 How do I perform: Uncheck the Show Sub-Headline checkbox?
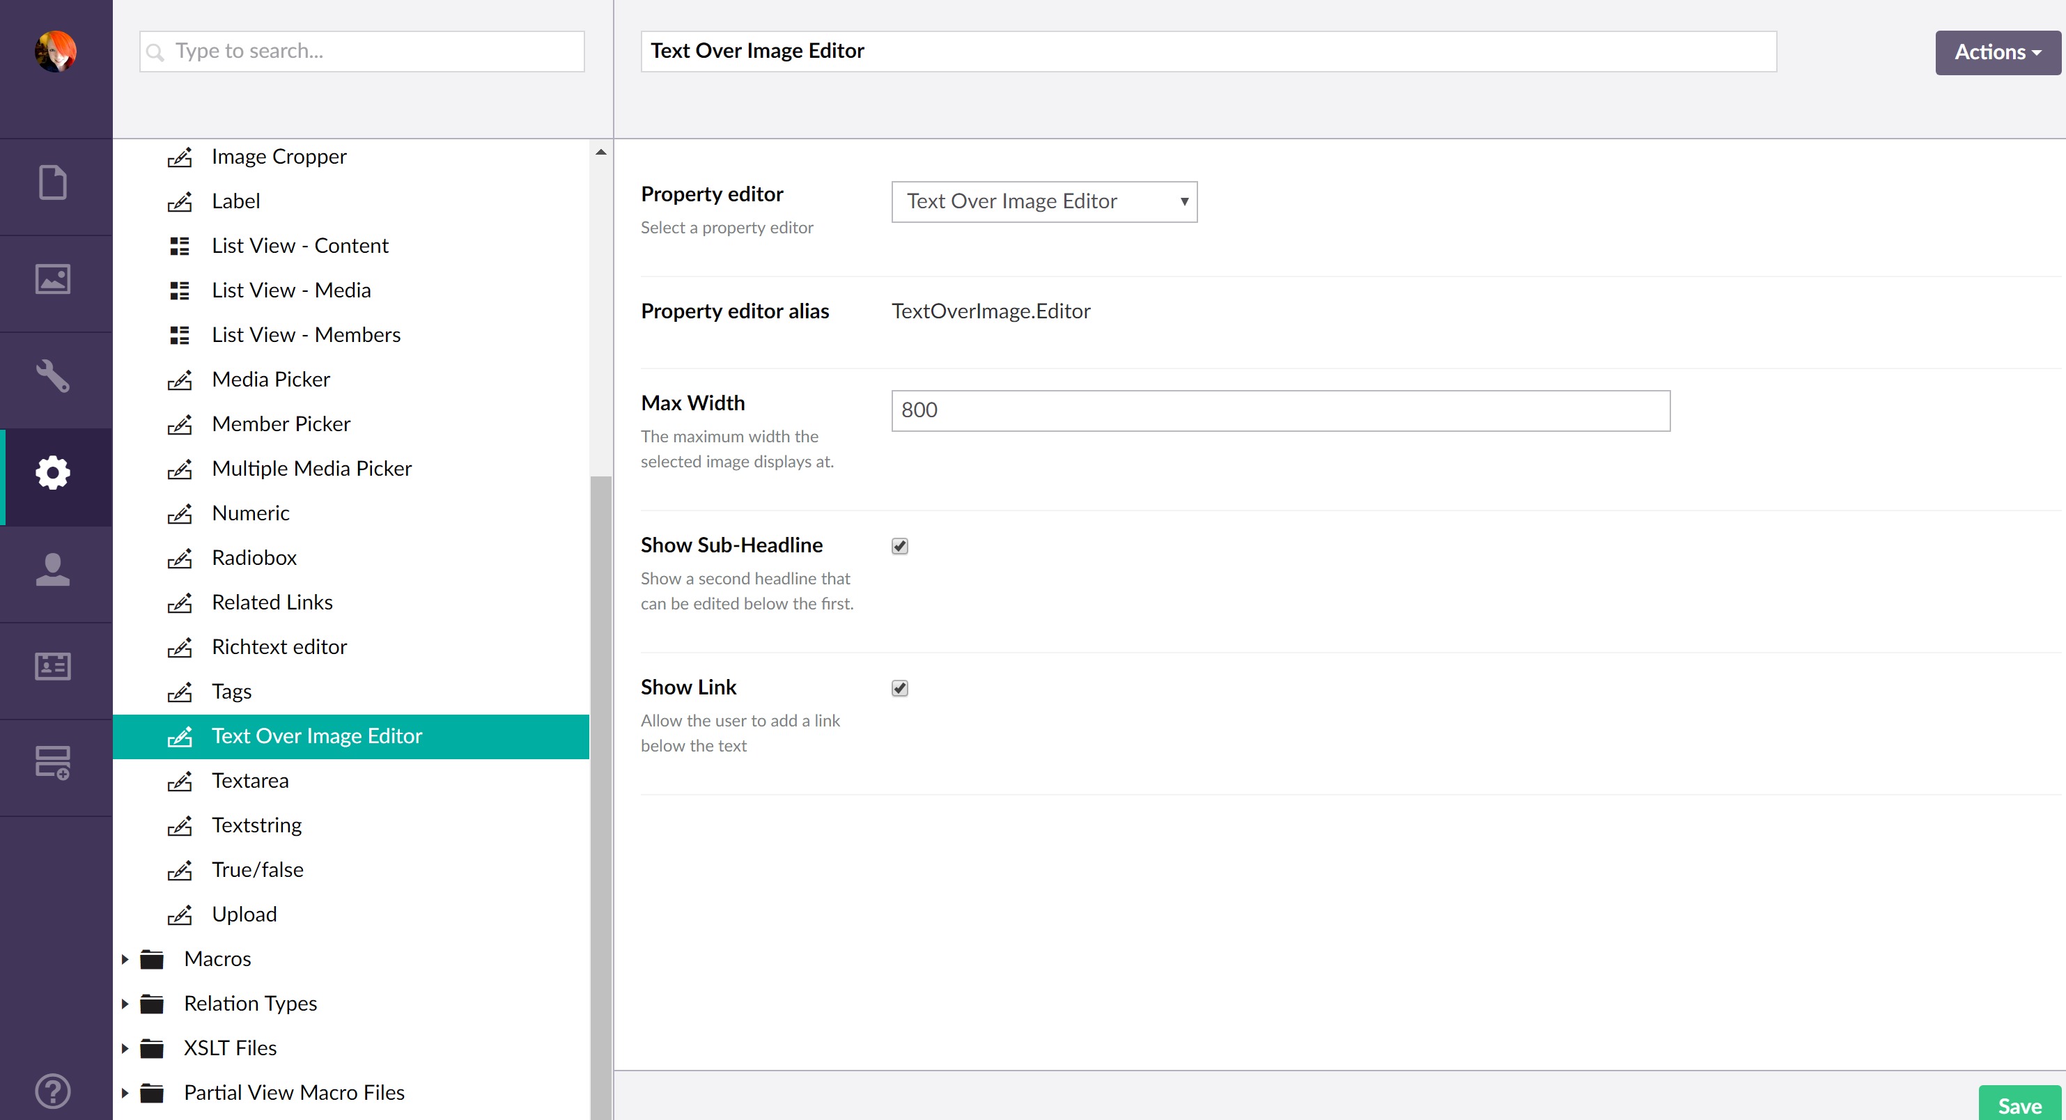pos(899,546)
